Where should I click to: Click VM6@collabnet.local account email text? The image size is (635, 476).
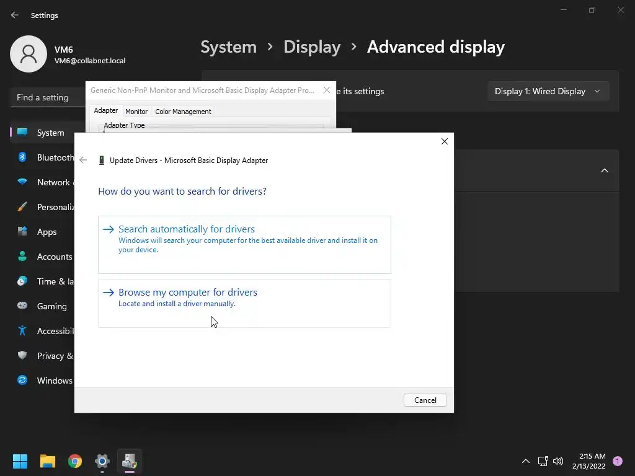[90, 61]
